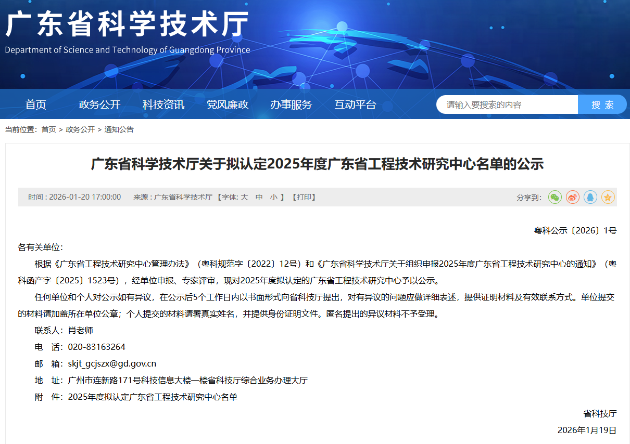This screenshot has height=444, width=630.
Task: Open the 党风廉政 menu
Action: pyautogui.click(x=227, y=104)
